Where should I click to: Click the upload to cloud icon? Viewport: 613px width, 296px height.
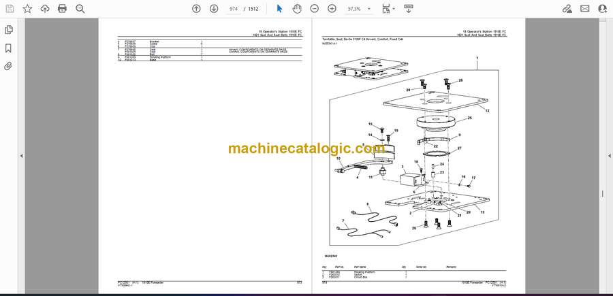coord(45,9)
